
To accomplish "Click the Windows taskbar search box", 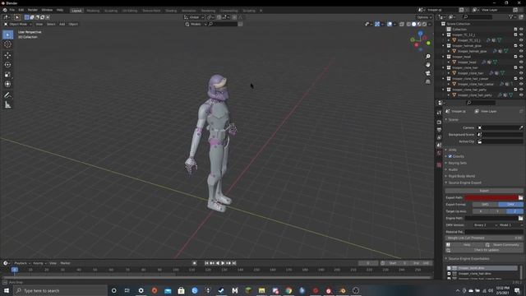I will click(x=60, y=290).
